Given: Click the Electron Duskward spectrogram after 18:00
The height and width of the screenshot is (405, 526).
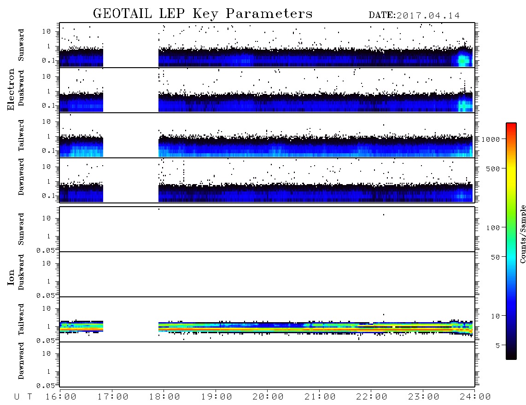Looking at the screenshot, I should (316, 102).
